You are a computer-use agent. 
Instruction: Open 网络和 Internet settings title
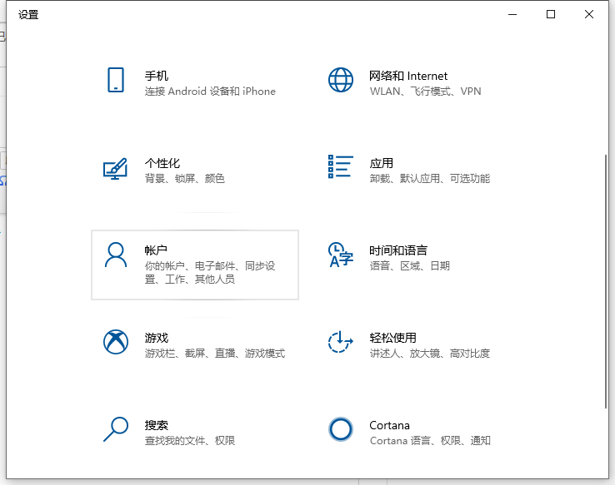[408, 76]
